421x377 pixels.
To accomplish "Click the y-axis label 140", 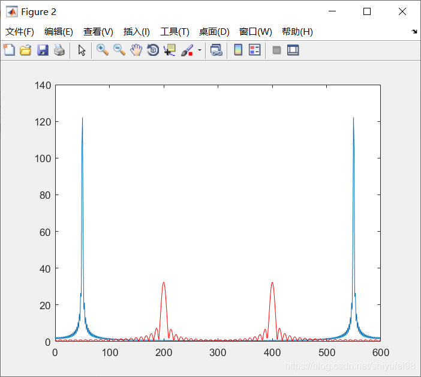I will click(43, 85).
